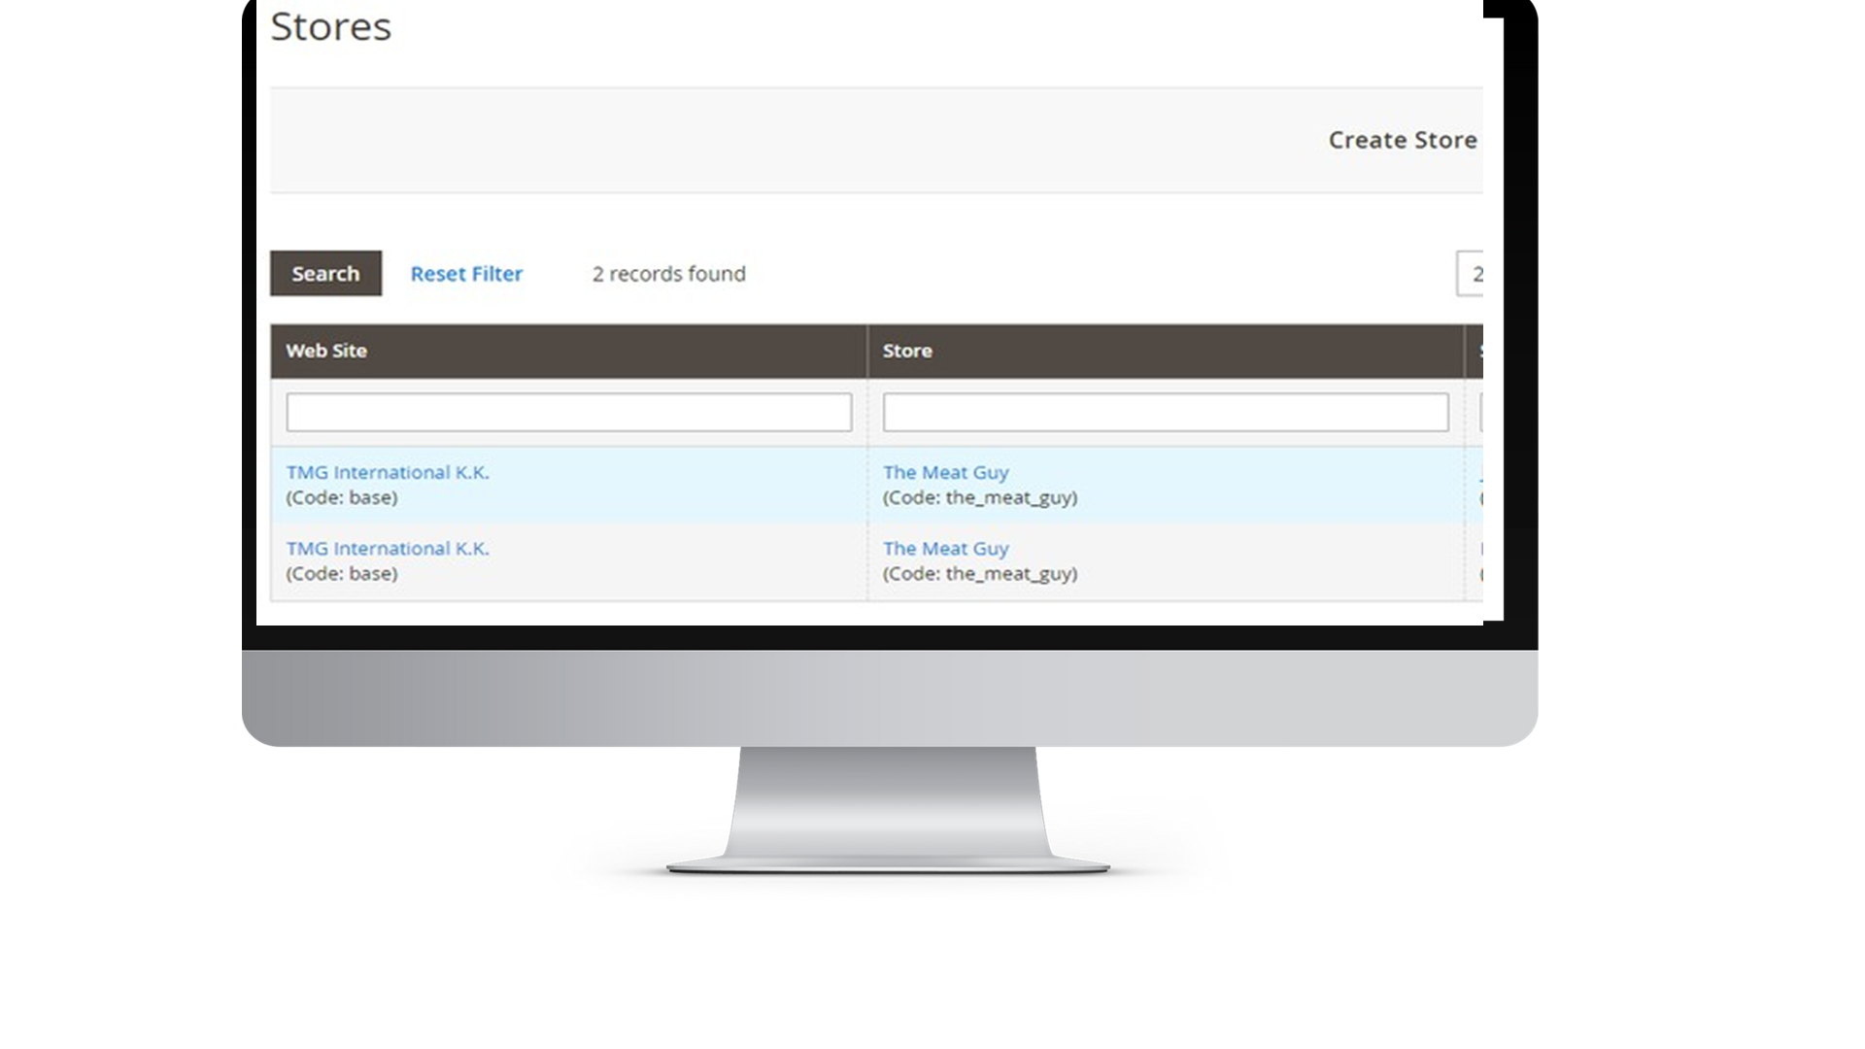
Task: Click second row's website code base text
Action: coord(342,573)
